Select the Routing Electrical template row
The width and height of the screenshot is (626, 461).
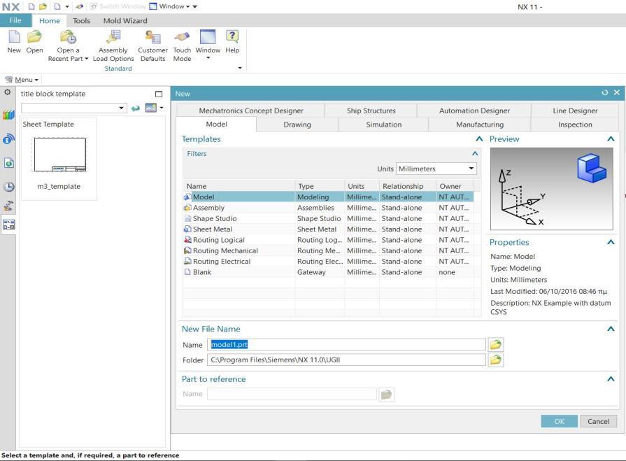(328, 262)
